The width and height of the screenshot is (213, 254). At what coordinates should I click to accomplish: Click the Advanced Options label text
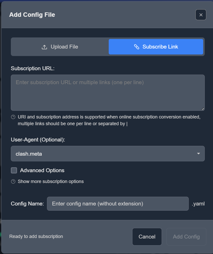point(42,170)
